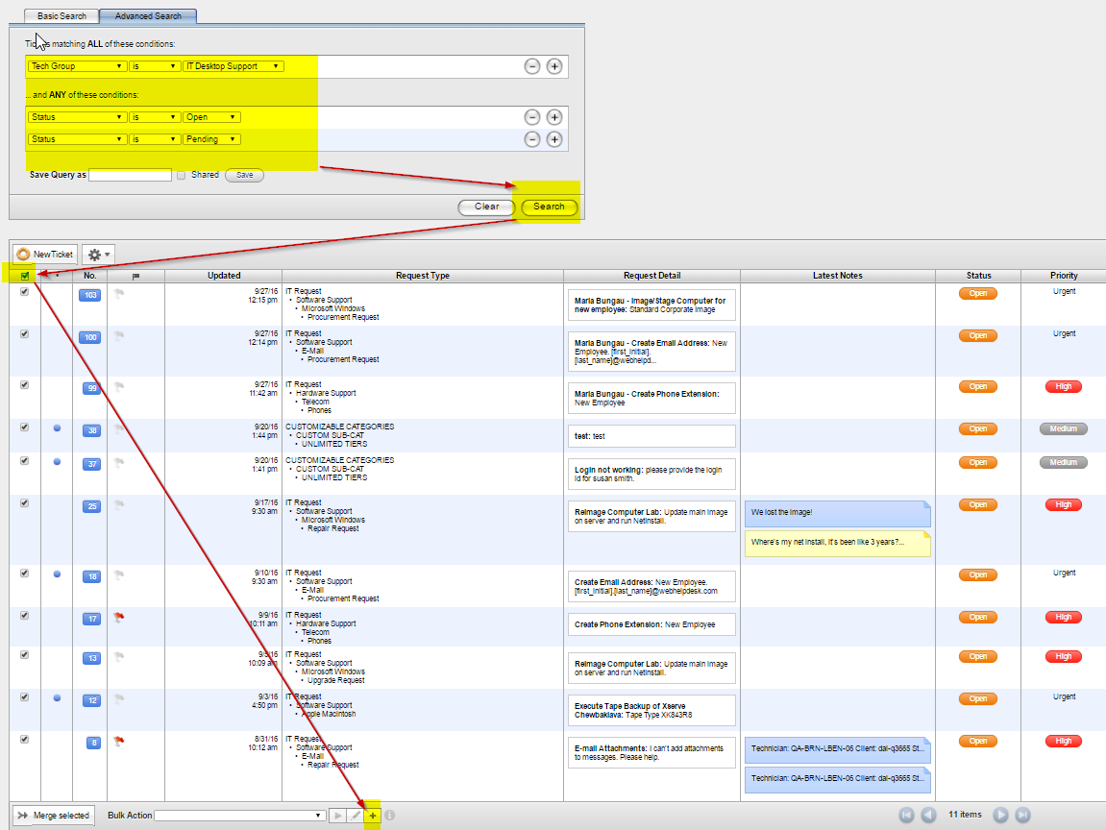Add a new Bulk Action with the plus icon
Screen dimensions: 1106x830
click(374, 814)
